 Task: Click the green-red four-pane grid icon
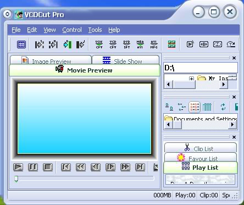(x=171, y=45)
